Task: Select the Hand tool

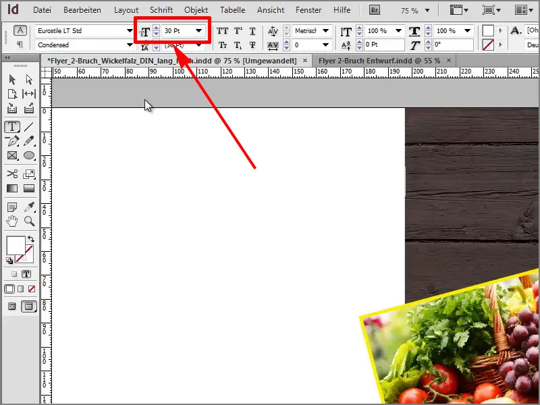Action: click(12, 221)
